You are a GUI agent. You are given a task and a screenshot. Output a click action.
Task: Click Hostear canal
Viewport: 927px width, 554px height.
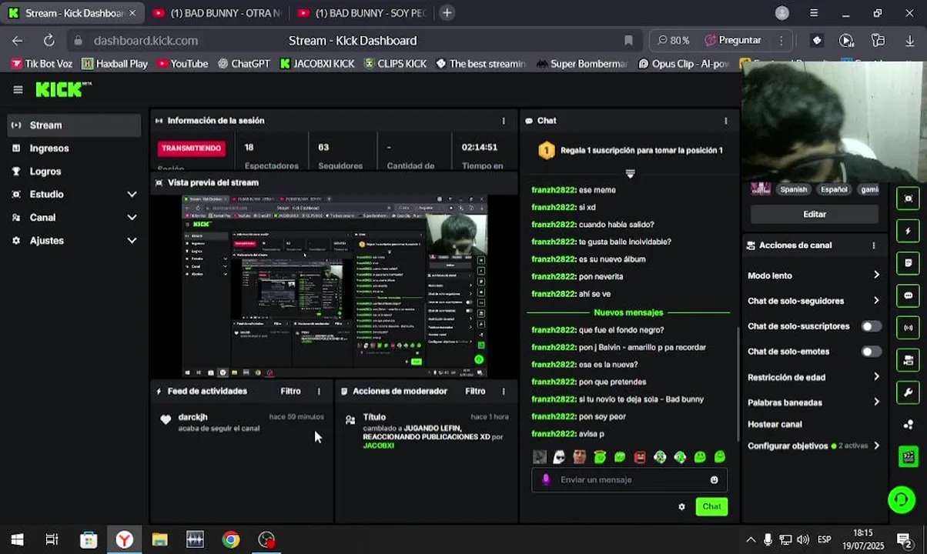[775, 424]
